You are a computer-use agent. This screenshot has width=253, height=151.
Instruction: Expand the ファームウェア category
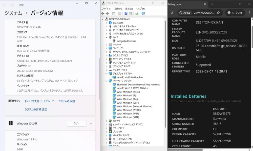106,128
